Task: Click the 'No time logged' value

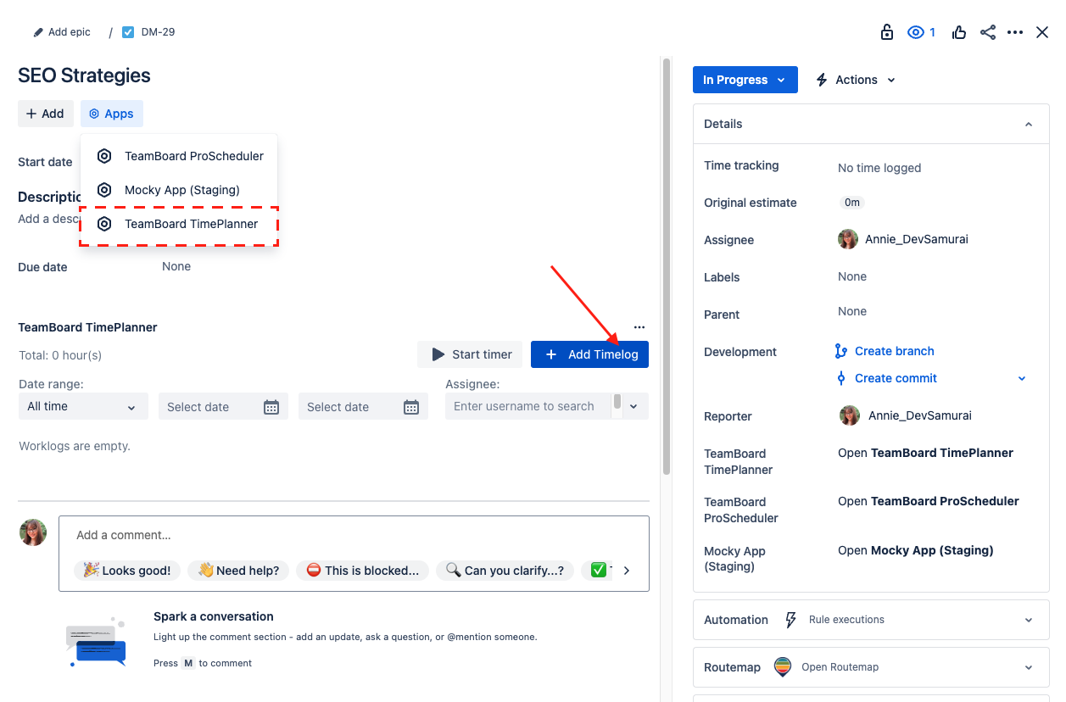Action: coord(879,168)
